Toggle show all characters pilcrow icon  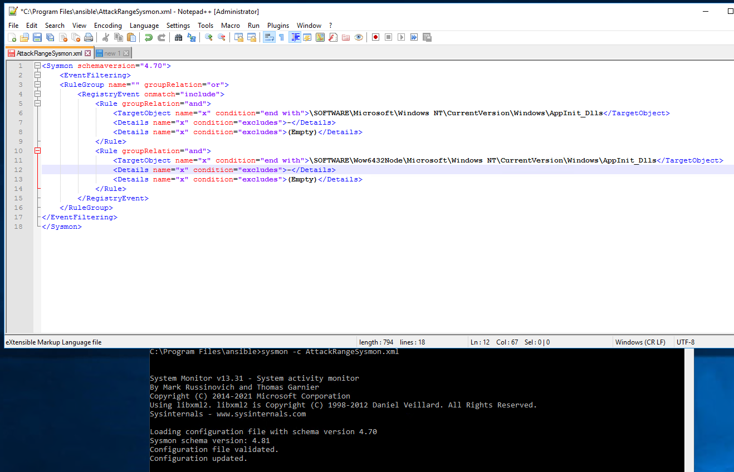pos(281,37)
